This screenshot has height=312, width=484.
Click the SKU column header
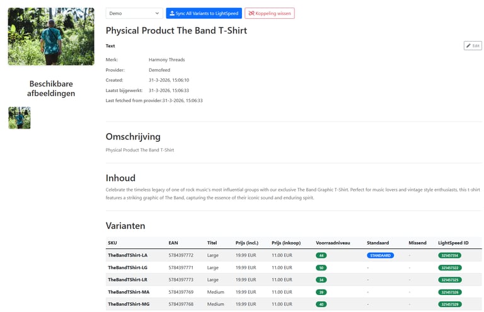[112, 243]
